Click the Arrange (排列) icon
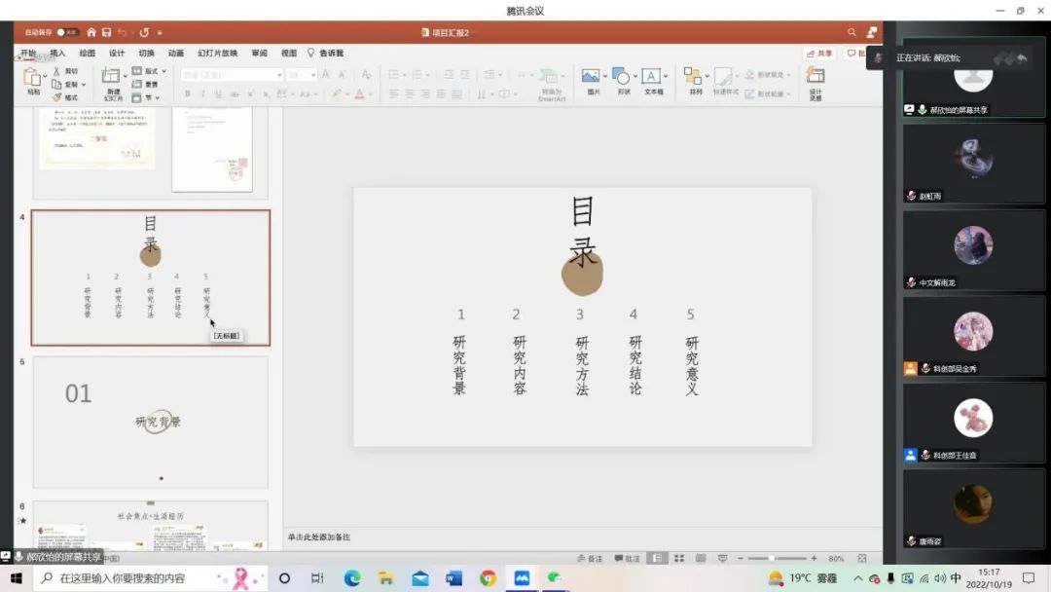 pos(695,77)
